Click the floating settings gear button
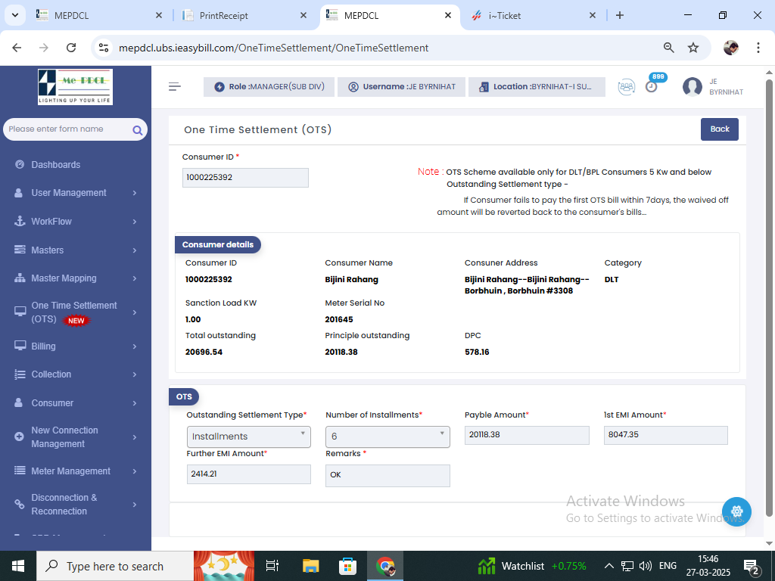 click(x=736, y=511)
